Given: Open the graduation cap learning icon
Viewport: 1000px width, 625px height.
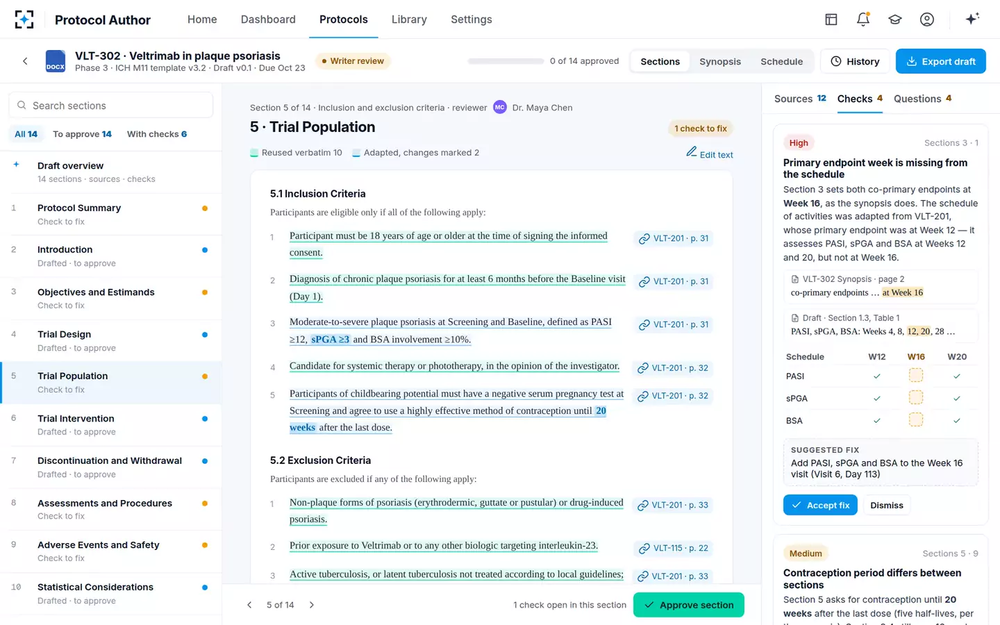Looking at the screenshot, I should [895, 19].
